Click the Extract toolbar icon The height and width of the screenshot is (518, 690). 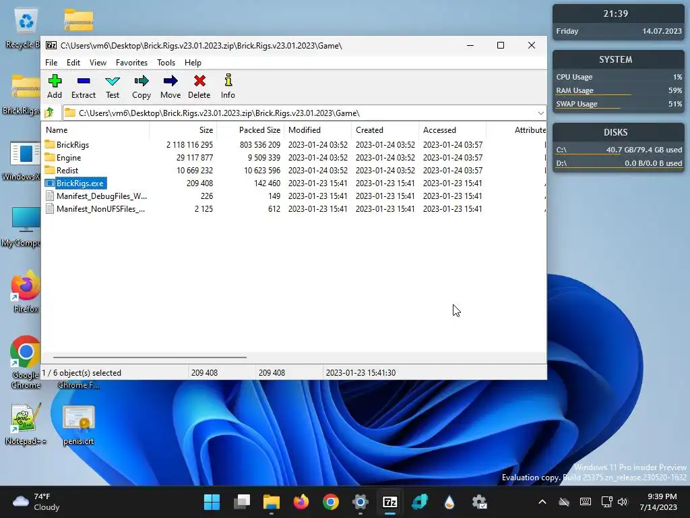(x=83, y=86)
